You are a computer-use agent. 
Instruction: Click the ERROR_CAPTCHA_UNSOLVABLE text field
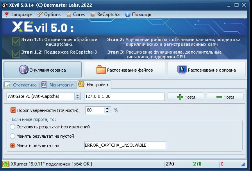click(x=125, y=145)
